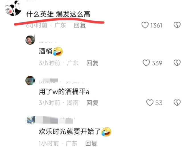
Task: Like the comment with 1361 likes
Action: 145,25
